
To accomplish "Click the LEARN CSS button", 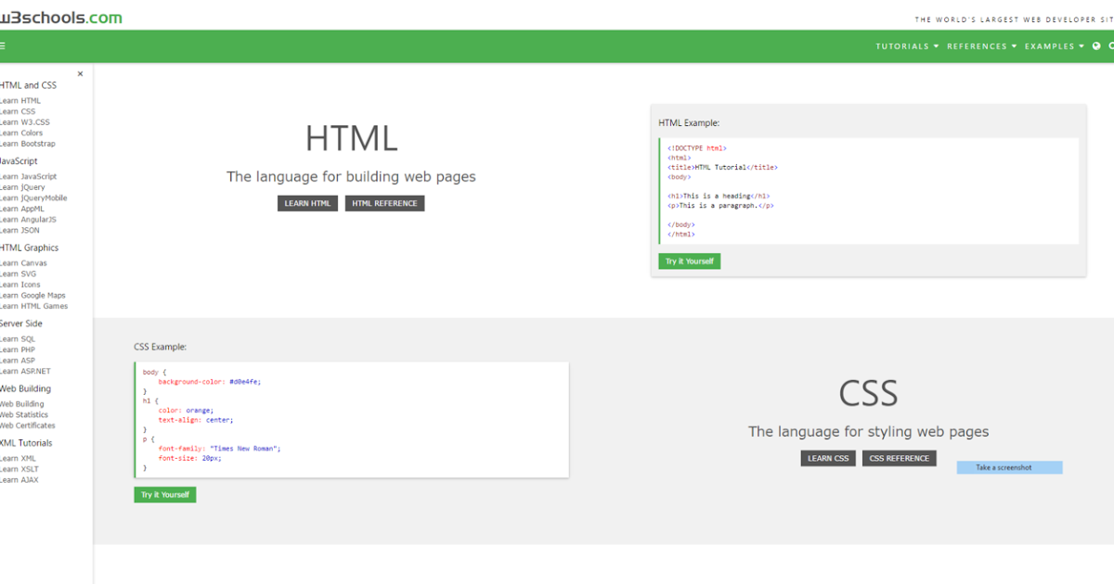I will point(828,457).
